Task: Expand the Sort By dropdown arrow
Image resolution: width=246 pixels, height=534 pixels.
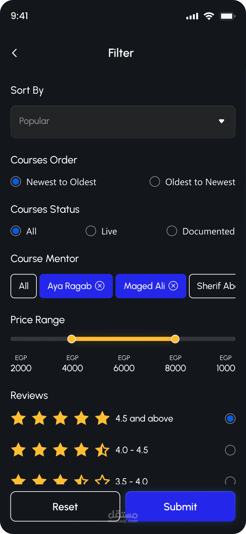Action: (x=222, y=121)
